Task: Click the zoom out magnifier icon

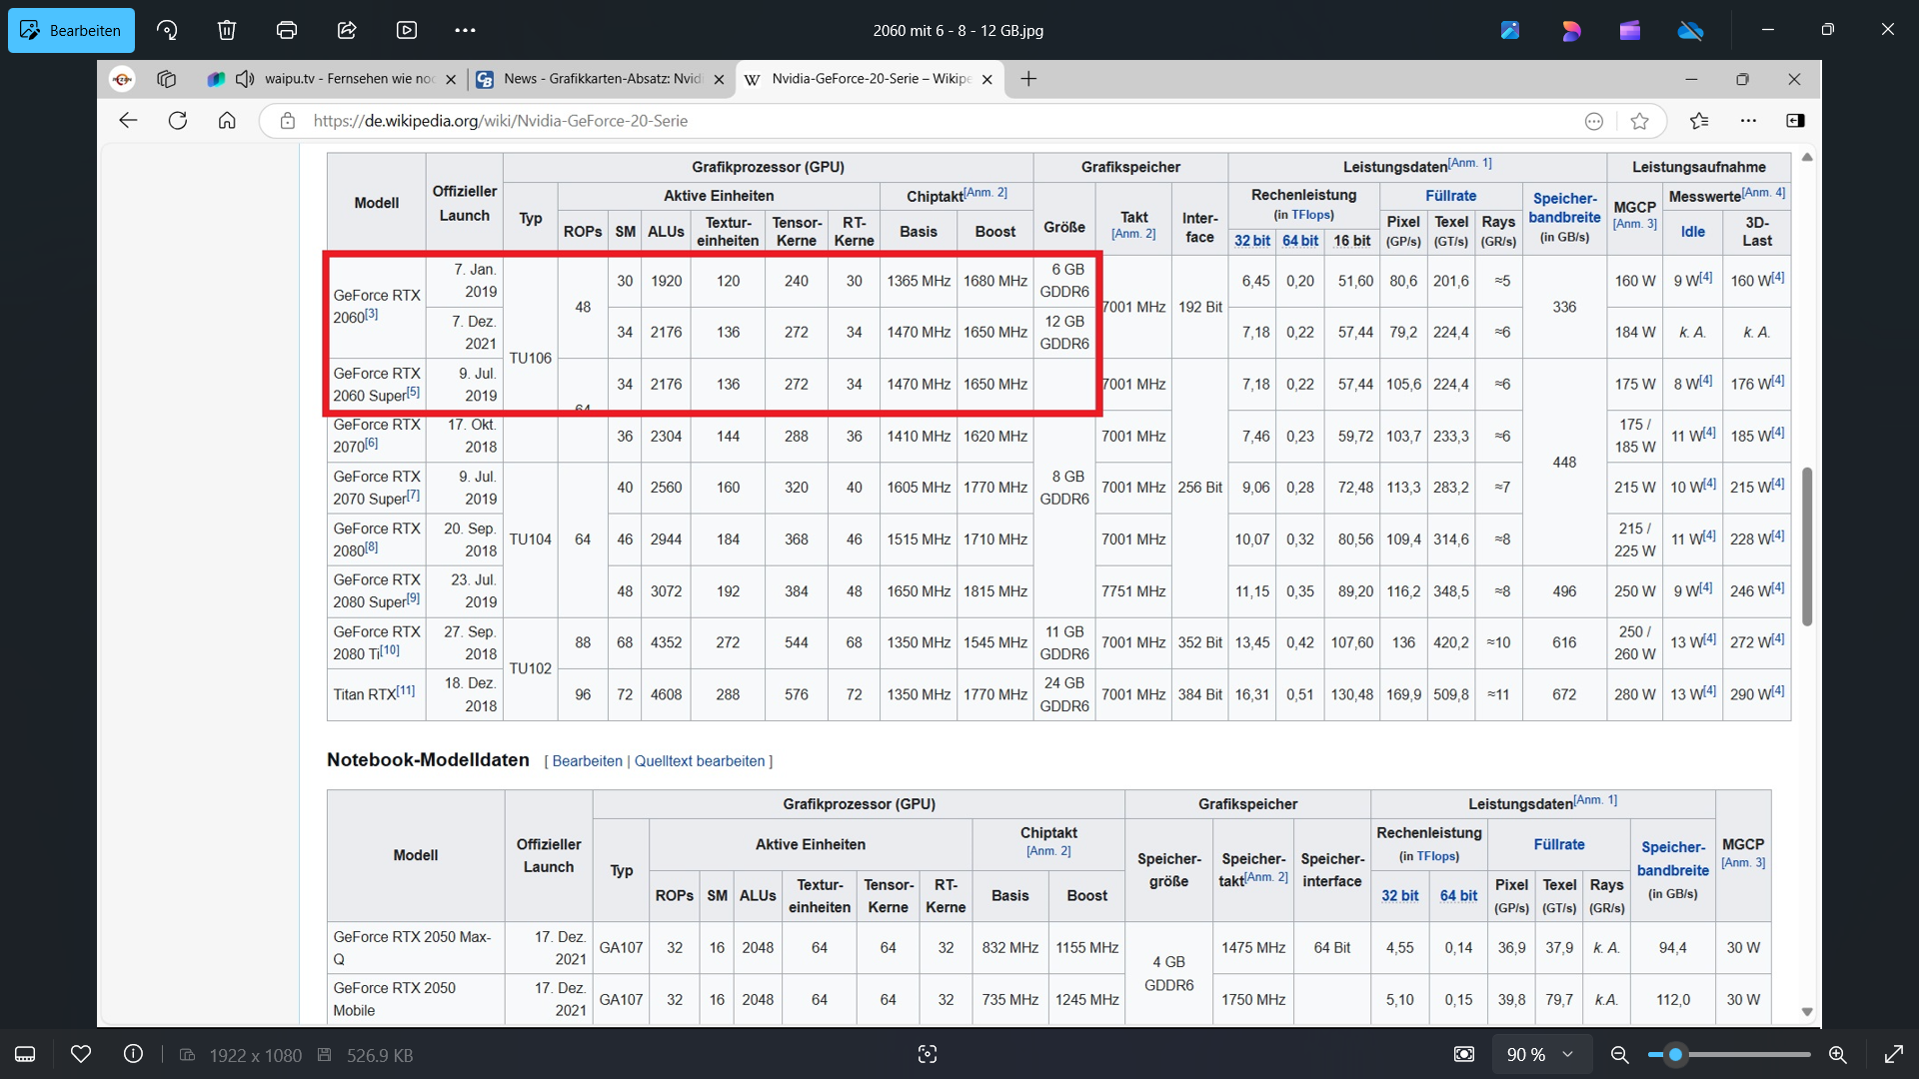Action: (1619, 1054)
